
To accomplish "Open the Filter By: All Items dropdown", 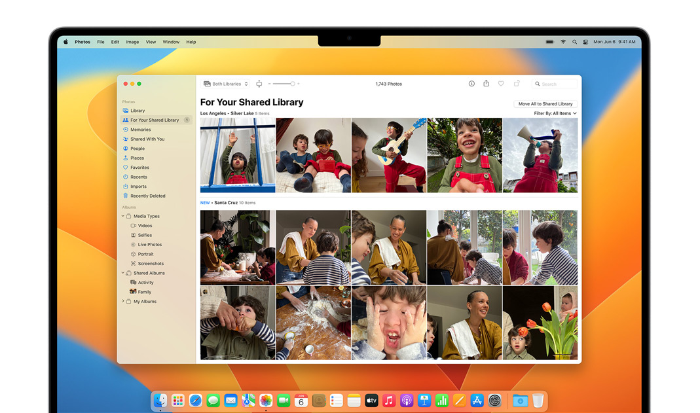I will point(555,113).
